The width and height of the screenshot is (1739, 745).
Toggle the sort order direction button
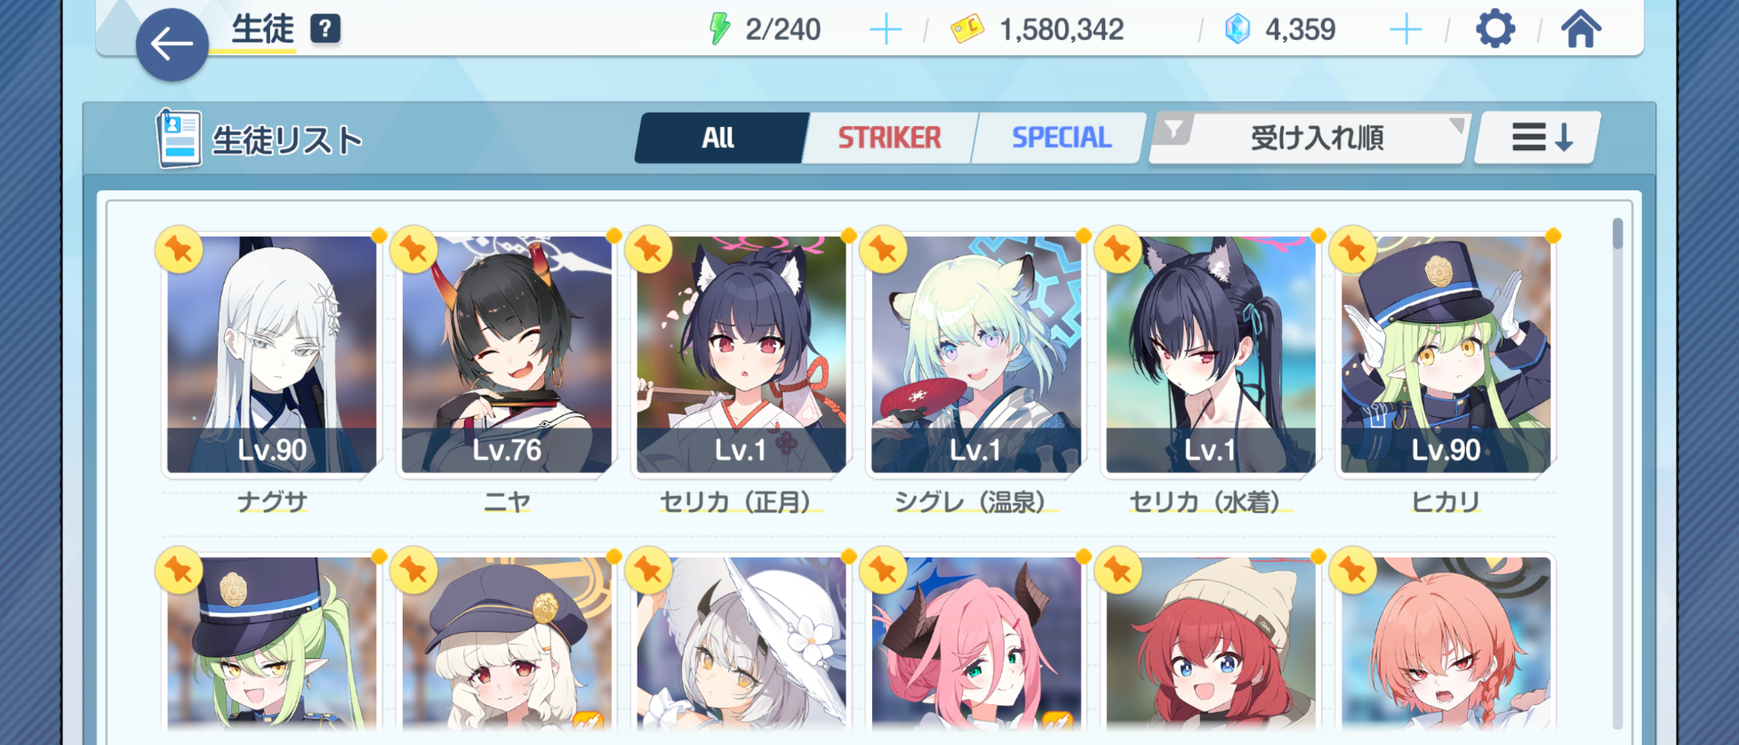(x=1538, y=138)
